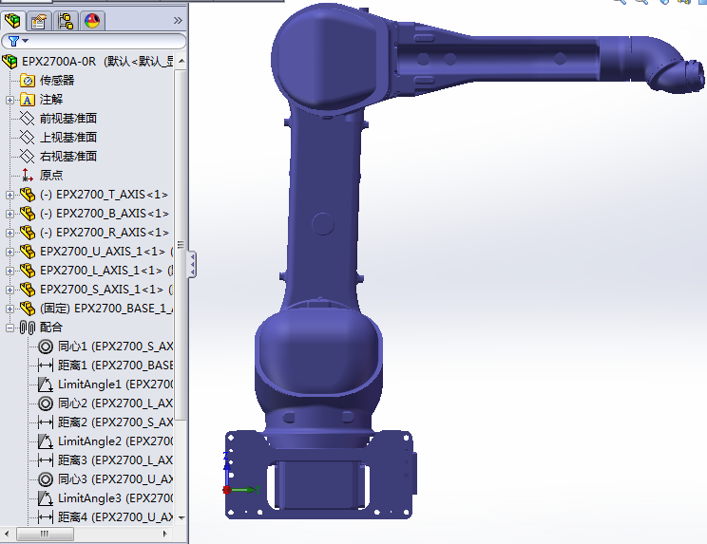The image size is (707, 544).
Task: Expand the EPX2700_L_AXIS_1<1> component
Action: click(10, 271)
